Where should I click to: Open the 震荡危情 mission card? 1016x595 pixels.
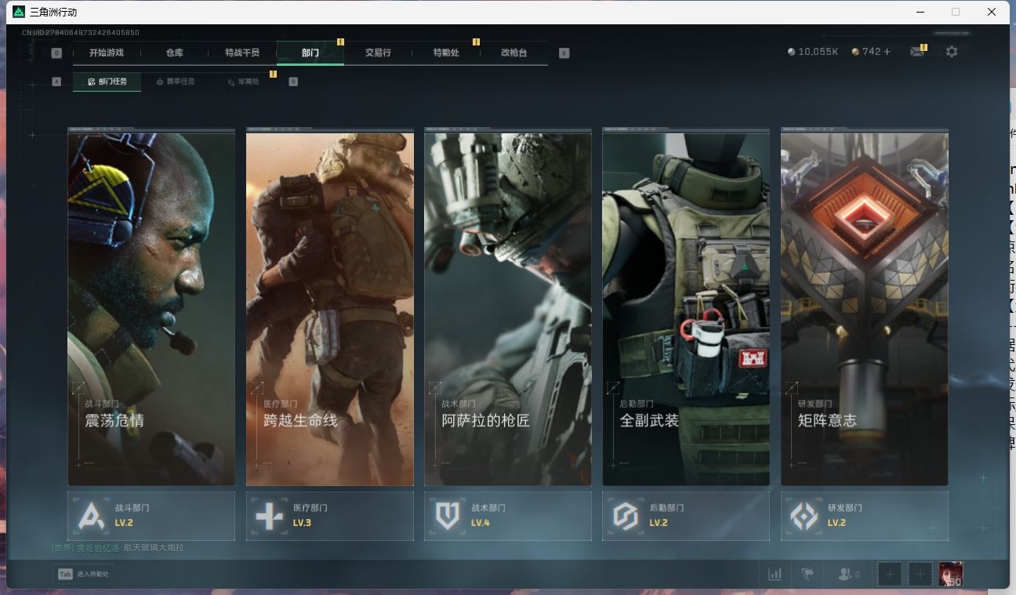(151, 309)
